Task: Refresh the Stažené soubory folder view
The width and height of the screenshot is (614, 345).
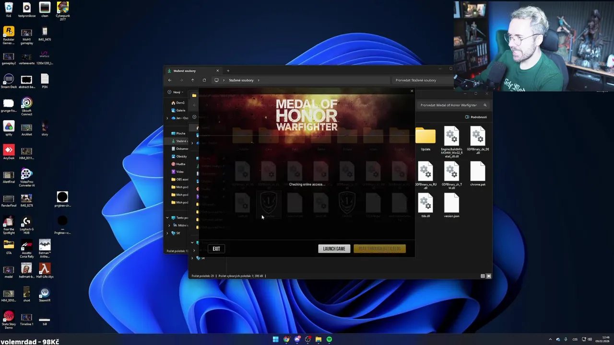Action: click(x=204, y=80)
